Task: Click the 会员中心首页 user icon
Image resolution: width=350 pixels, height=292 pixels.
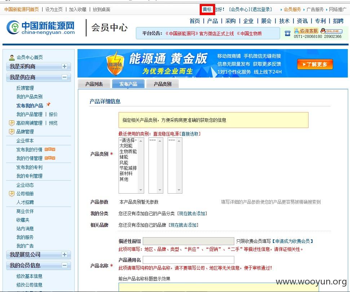Action: (12, 57)
